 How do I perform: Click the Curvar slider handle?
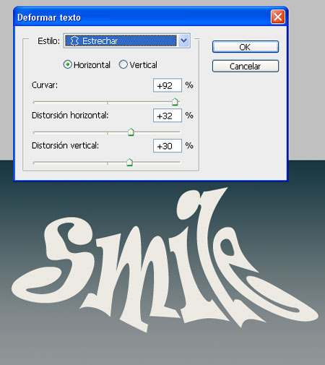pyautogui.click(x=175, y=102)
